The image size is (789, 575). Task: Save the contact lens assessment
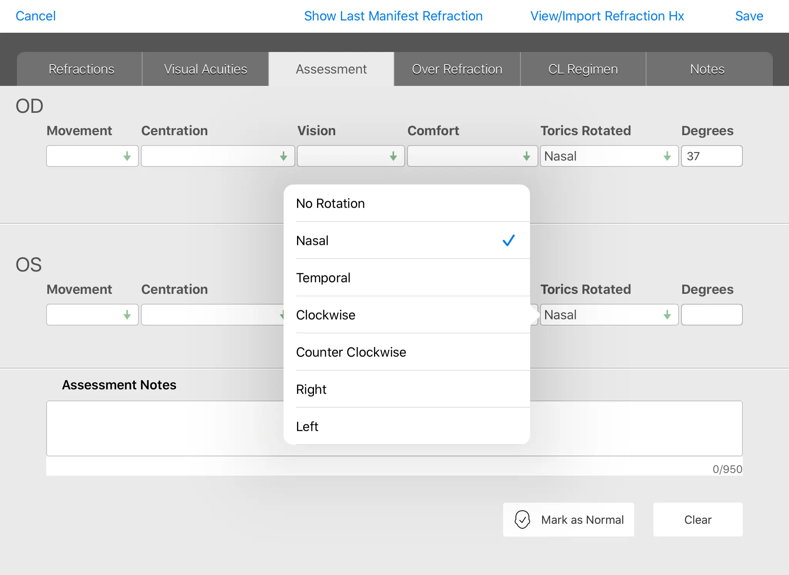click(x=749, y=16)
